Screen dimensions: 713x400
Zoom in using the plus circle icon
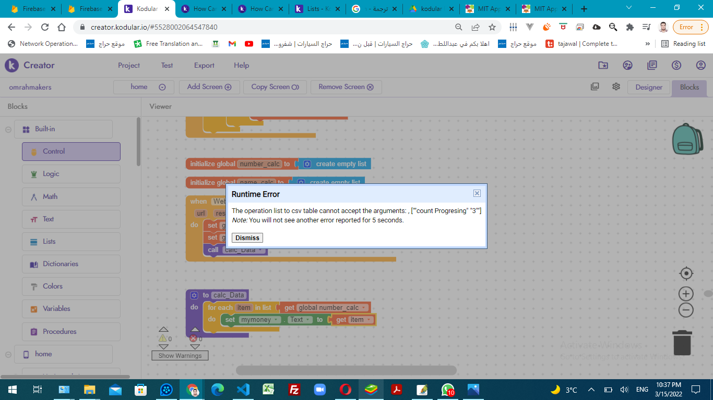(686, 293)
